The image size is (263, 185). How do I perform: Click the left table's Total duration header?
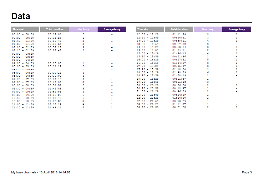point(54,29)
